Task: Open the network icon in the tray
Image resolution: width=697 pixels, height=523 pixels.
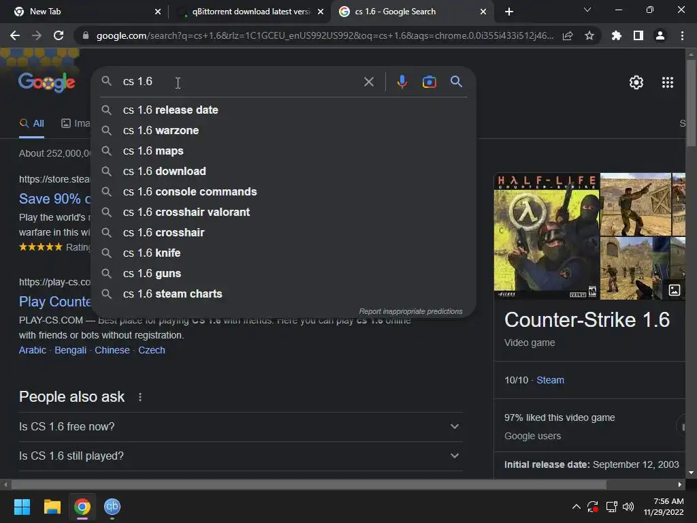Action: click(611, 507)
